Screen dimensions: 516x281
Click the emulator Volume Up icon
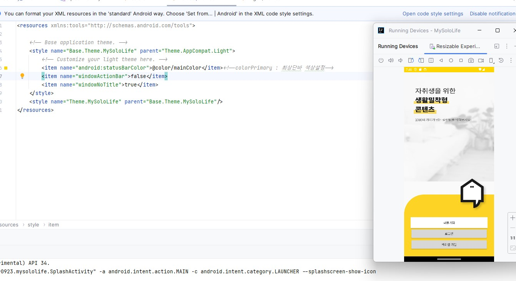coord(391,60)
